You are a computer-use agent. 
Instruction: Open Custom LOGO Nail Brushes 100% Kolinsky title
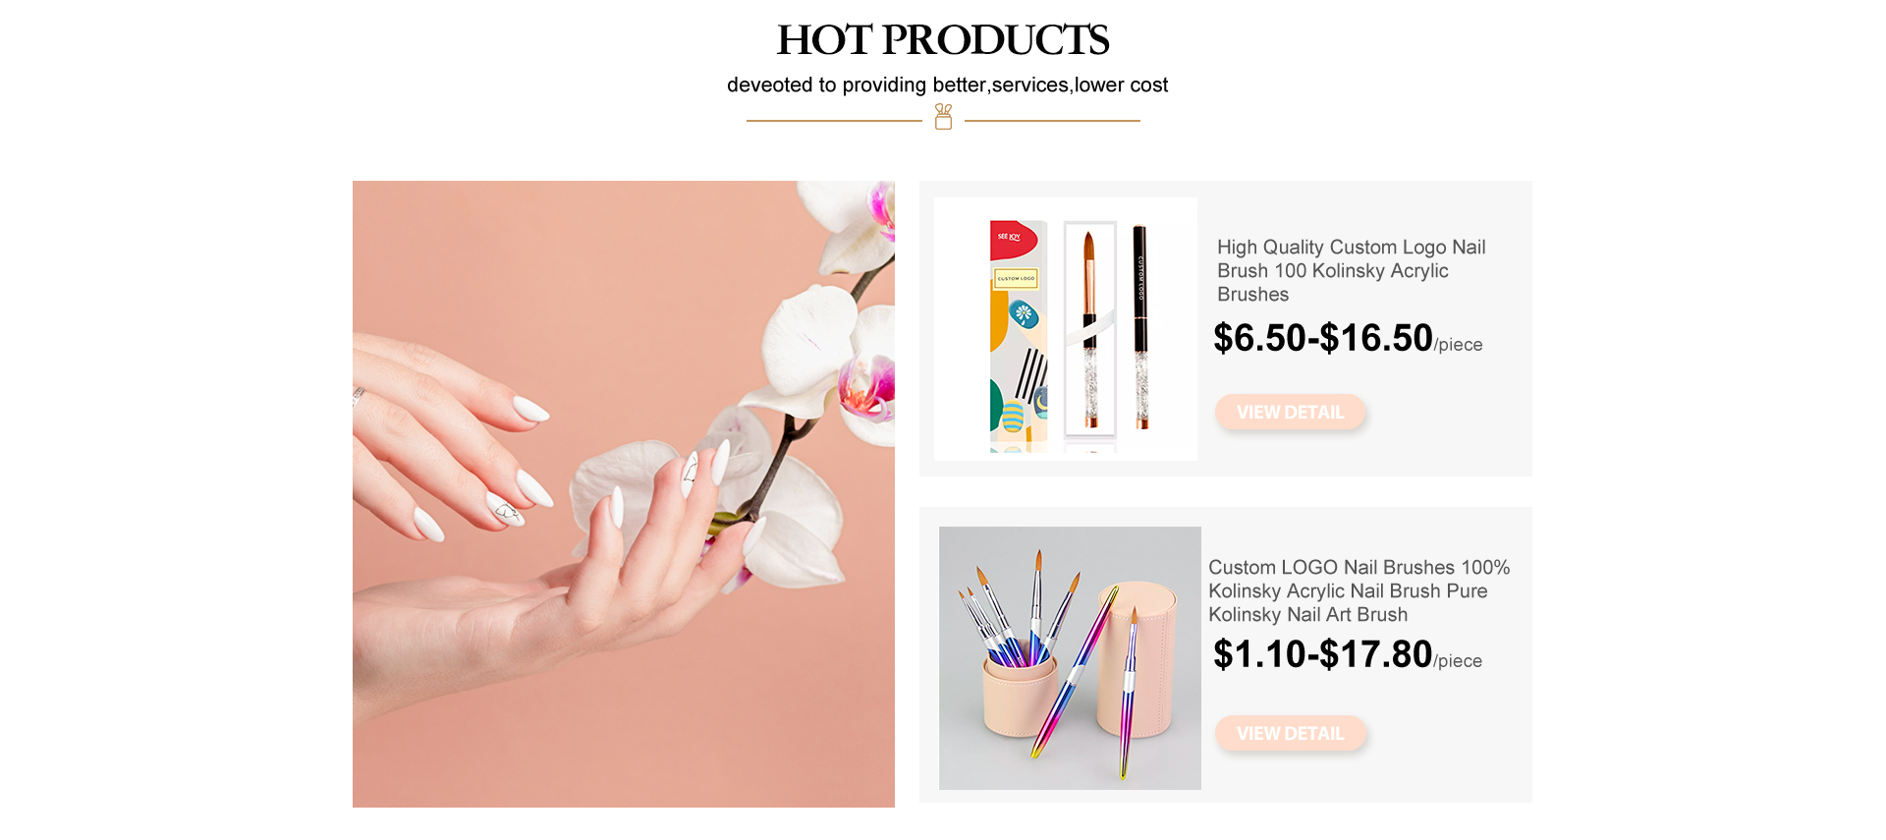[1359, 591]
